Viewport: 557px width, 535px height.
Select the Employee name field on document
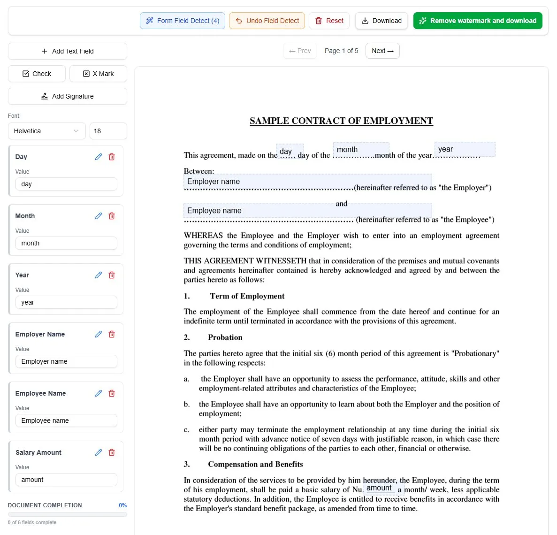(308, 210)
